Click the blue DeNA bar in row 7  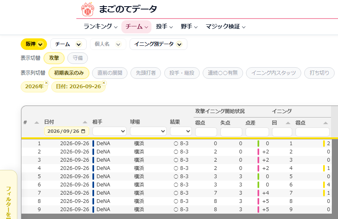[93, 193]
